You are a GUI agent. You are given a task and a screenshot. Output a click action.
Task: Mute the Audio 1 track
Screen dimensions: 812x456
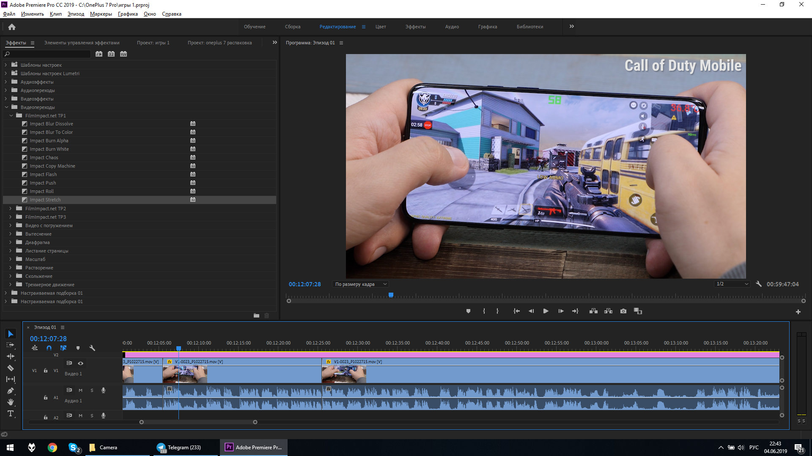point(80,390)
